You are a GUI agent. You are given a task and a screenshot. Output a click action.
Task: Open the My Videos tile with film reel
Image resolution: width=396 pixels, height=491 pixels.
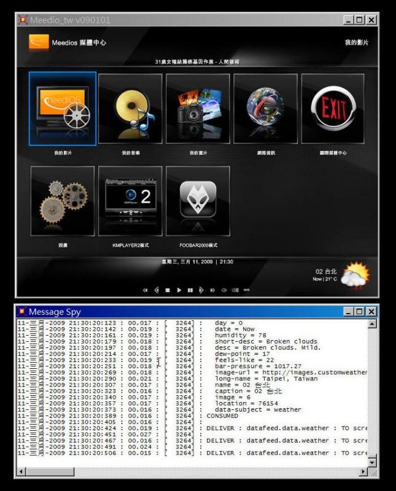[63, 109]
